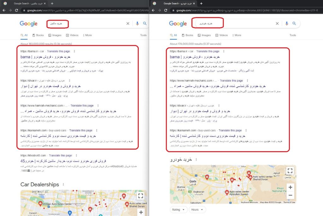Open the More menu in the right window
The image size is (323, 216).
237,35
